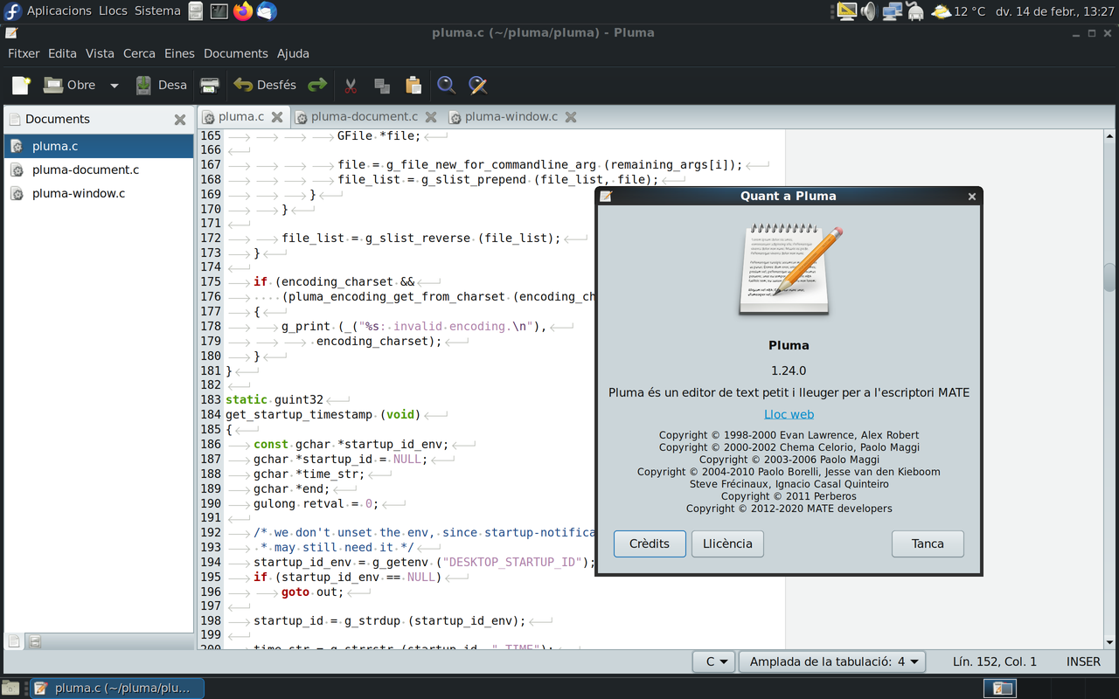
Task: Cut selection with the scissors icon
Action: pos(351,85)
